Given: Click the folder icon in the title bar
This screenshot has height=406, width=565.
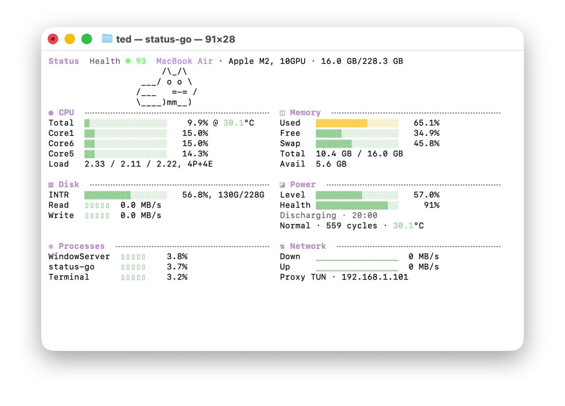Looking at the screenshot, I should [x=107, y=39].
